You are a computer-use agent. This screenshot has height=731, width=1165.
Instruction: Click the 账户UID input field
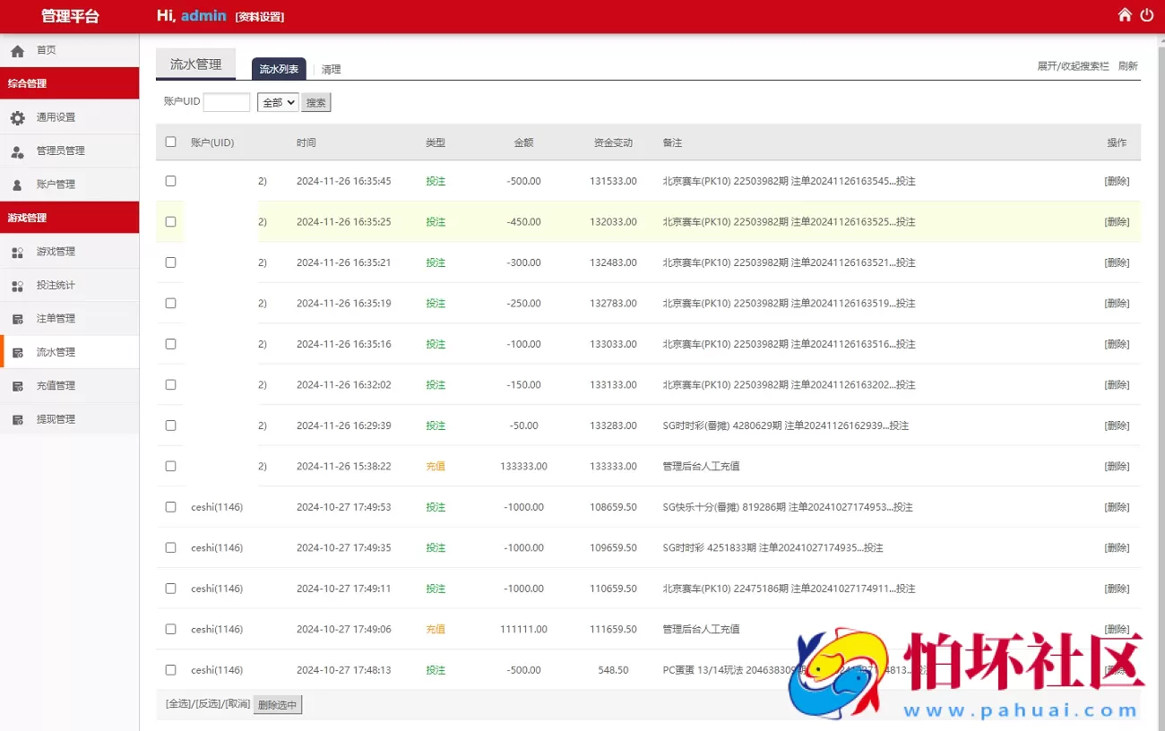[x=227, y=102]
